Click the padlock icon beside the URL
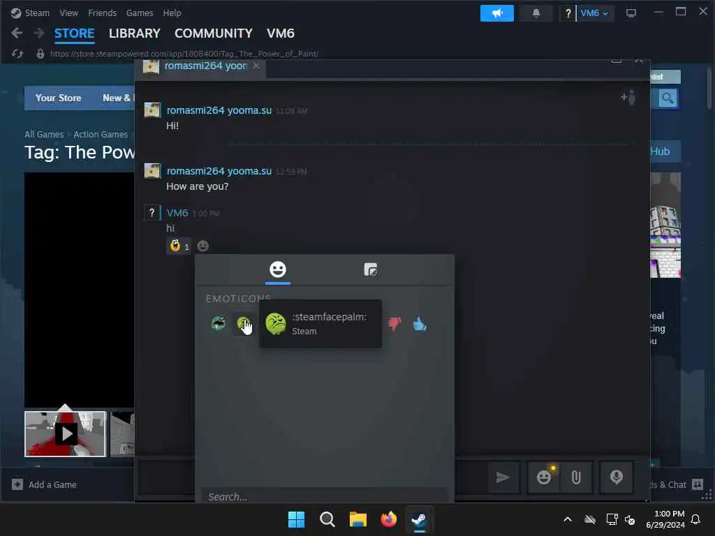 click(40, 54)
